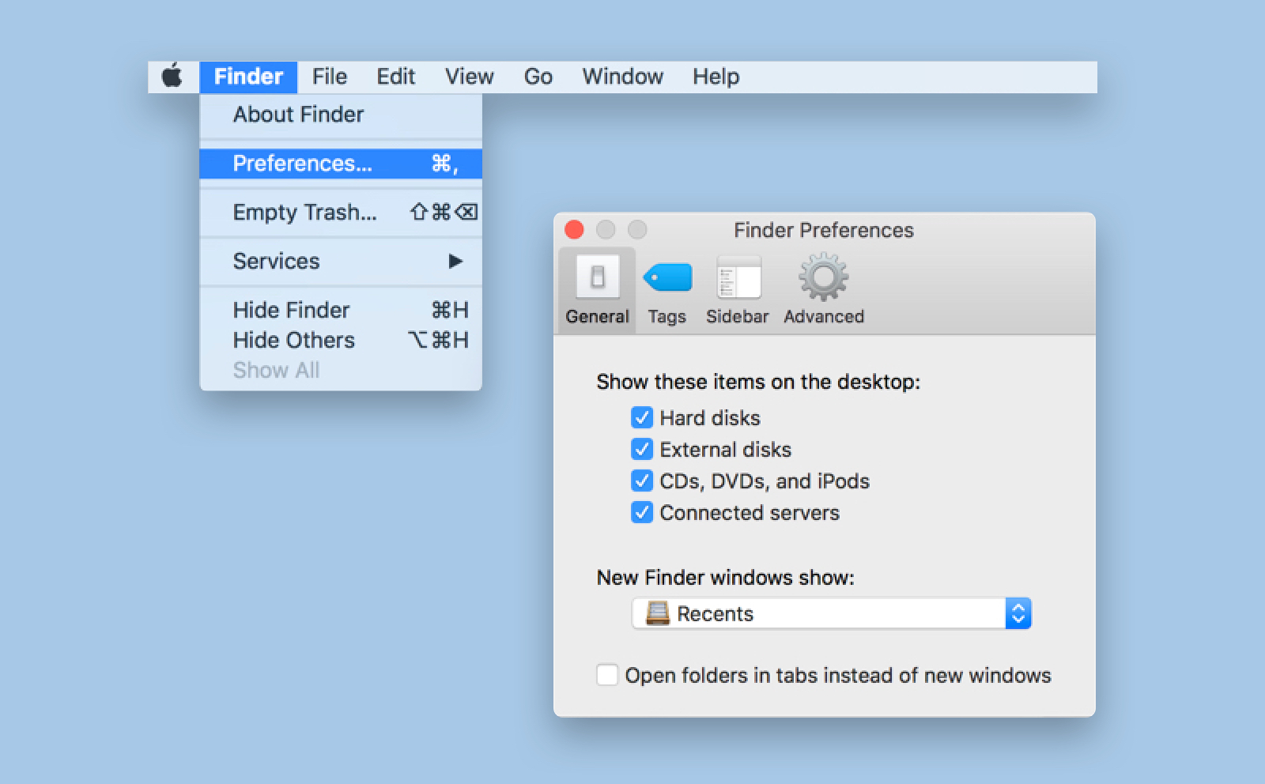Open the View menu
Image resolution: width=1265 pixels, height=784 pixels.
[x=469, y=77]
